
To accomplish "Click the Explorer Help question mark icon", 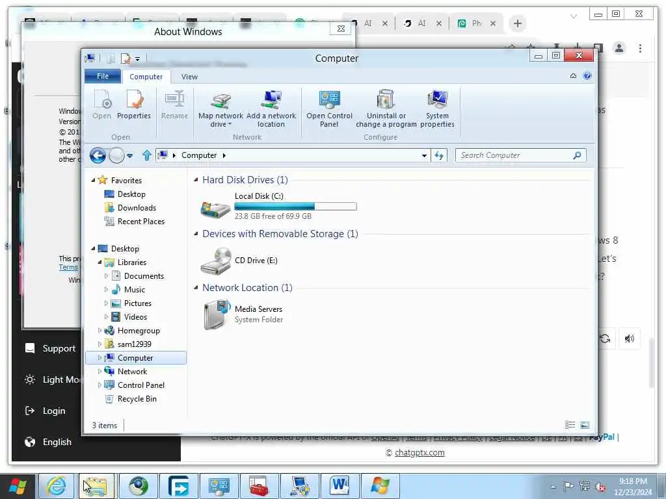I will pyautogui.click(x=587, y=76).
